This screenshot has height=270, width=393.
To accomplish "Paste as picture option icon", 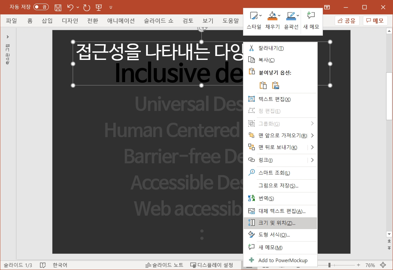I will click(x=275, y=85).
